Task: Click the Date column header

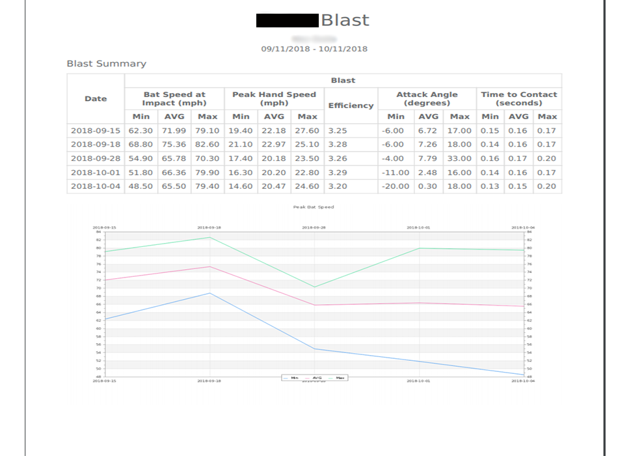Action: pos(96,98)
